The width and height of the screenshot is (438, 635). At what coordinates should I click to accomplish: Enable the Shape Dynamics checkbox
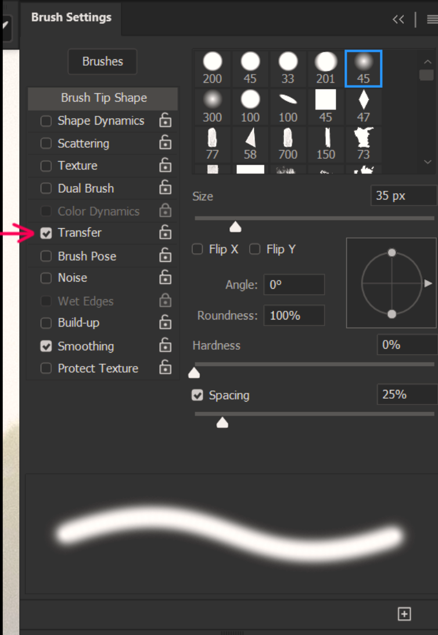[x=46, y=121]
